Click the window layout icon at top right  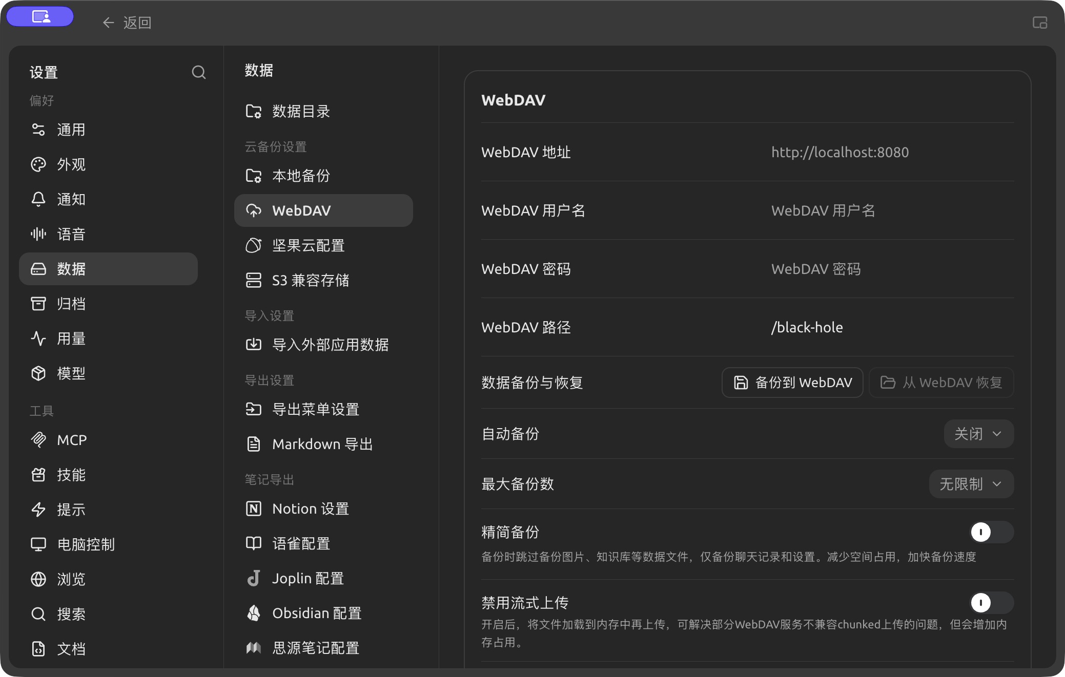1039,23
